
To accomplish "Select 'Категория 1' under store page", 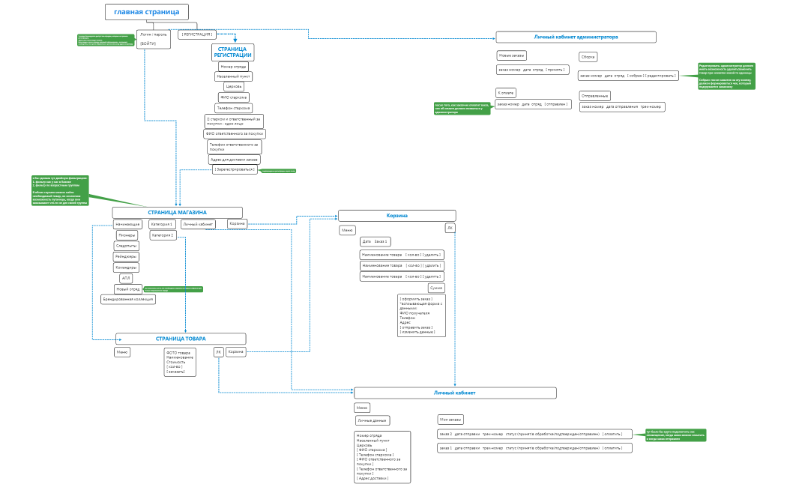I will click(162, 224).
